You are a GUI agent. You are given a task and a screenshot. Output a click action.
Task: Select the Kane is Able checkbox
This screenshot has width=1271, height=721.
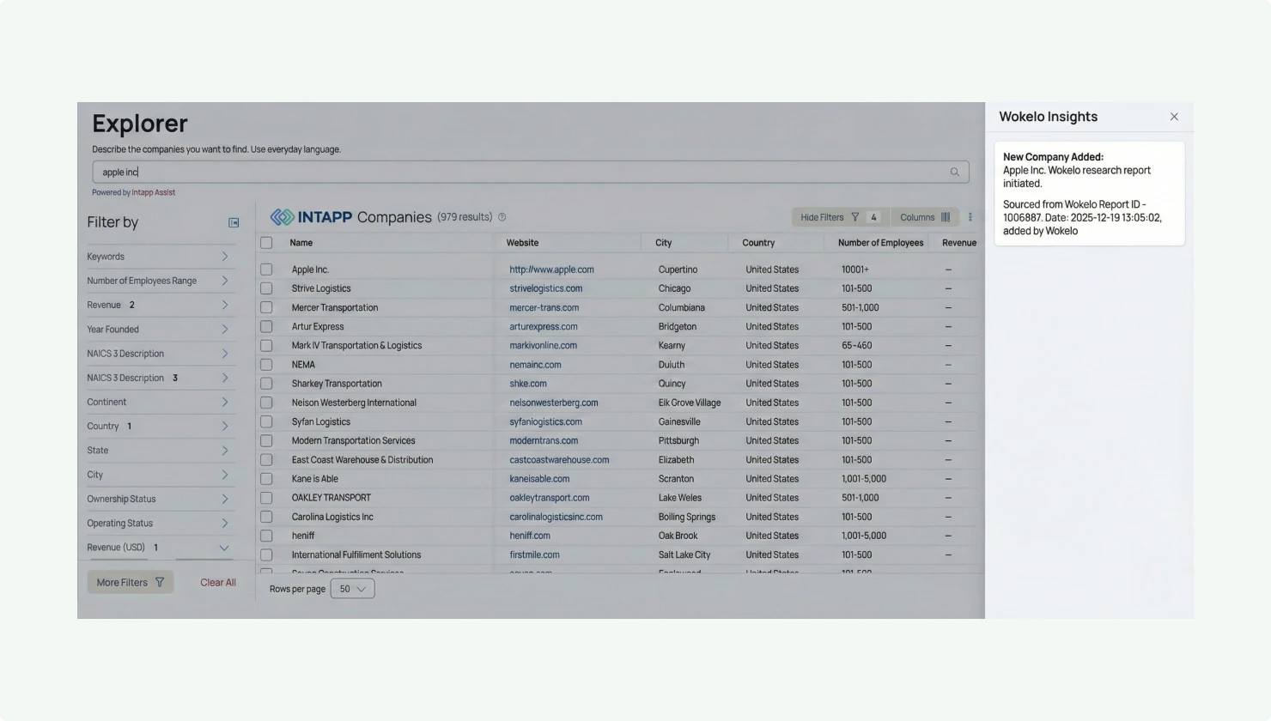(x=266, y=479)
